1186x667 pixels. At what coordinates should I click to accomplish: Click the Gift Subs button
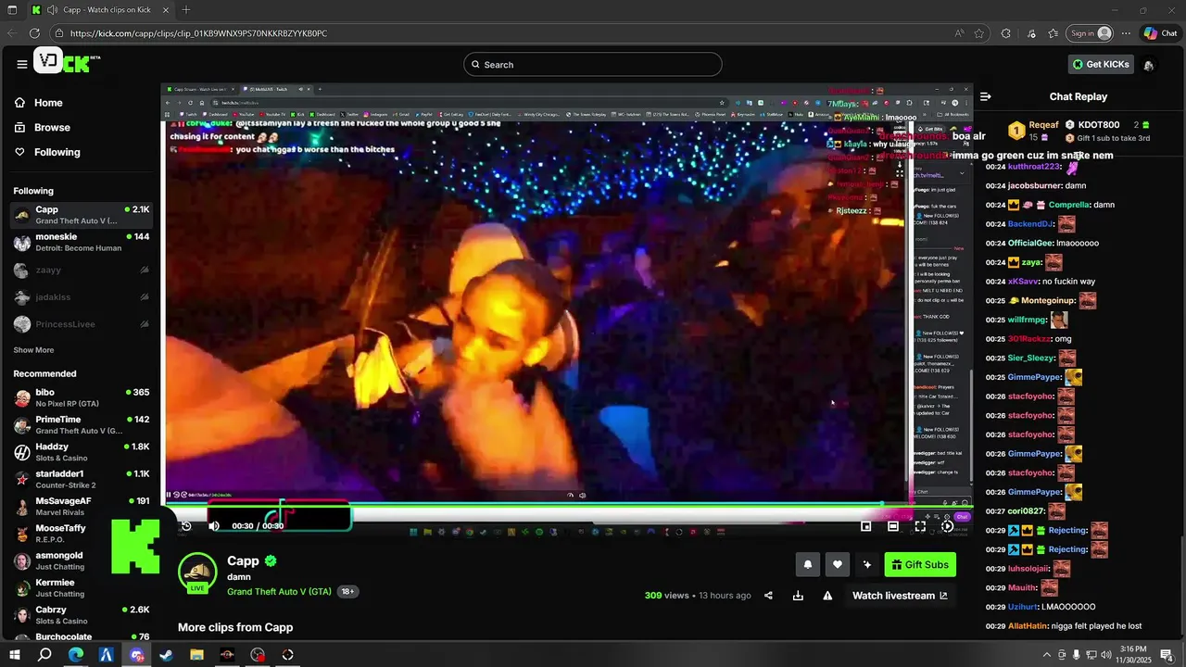click(920, 564)
